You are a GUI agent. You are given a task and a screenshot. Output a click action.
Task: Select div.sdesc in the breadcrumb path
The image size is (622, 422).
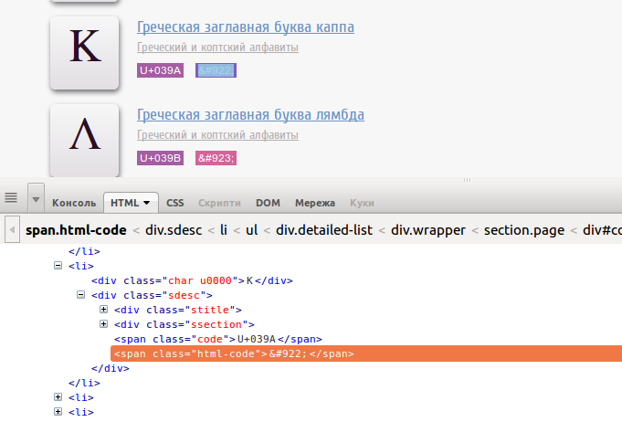[174, 230]
